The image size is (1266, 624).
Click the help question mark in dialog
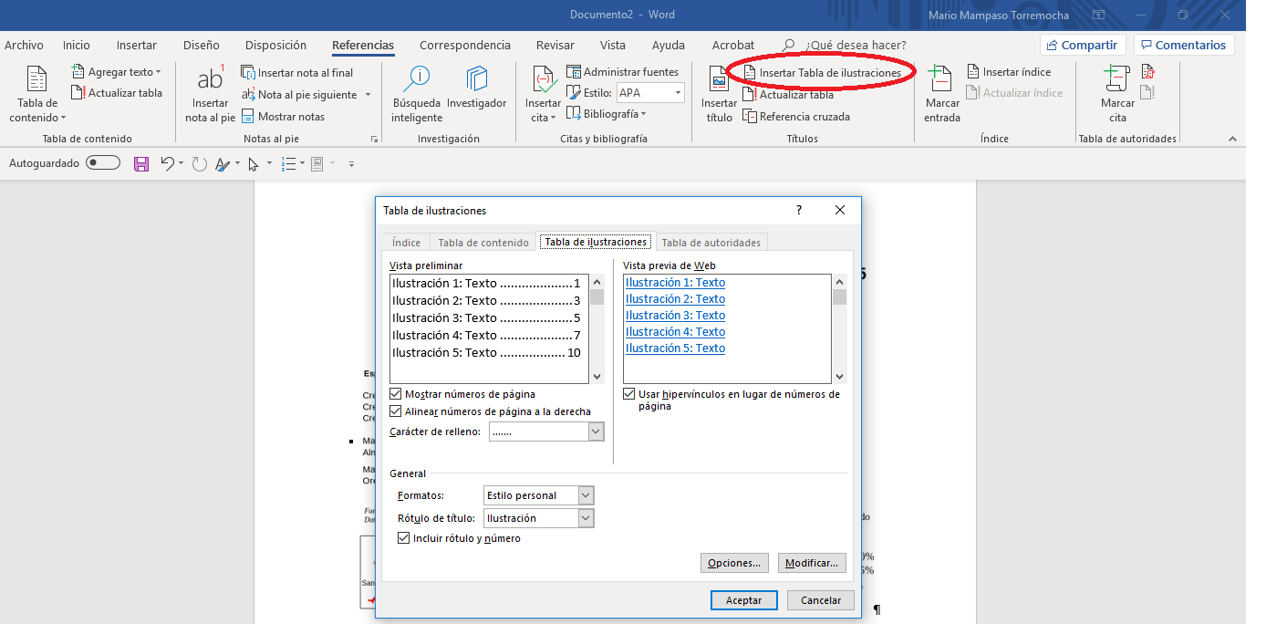799,210
